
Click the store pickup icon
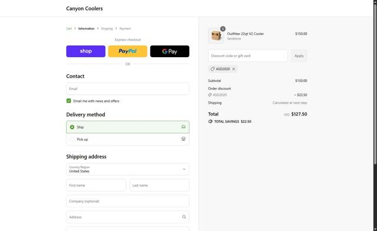(x=183, y=139)
